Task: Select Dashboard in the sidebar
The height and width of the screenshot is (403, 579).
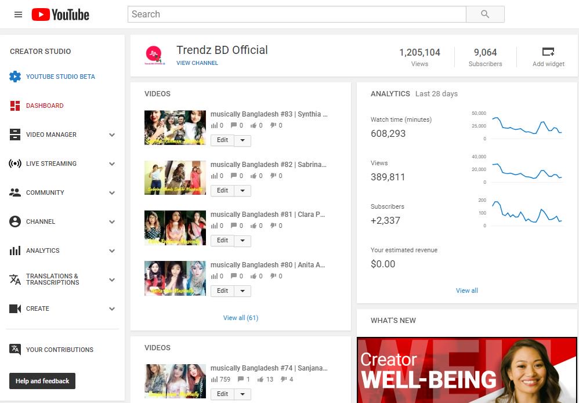Action: coord(45,106)
